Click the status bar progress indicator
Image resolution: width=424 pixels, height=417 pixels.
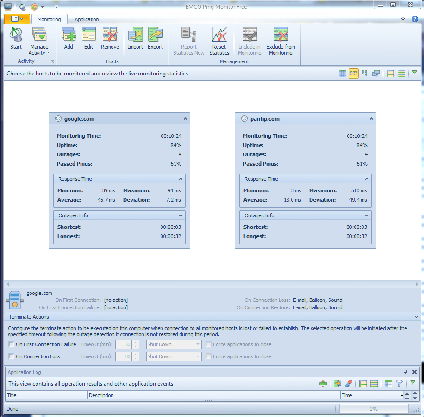pyautogui.click(x=374, y=409)
